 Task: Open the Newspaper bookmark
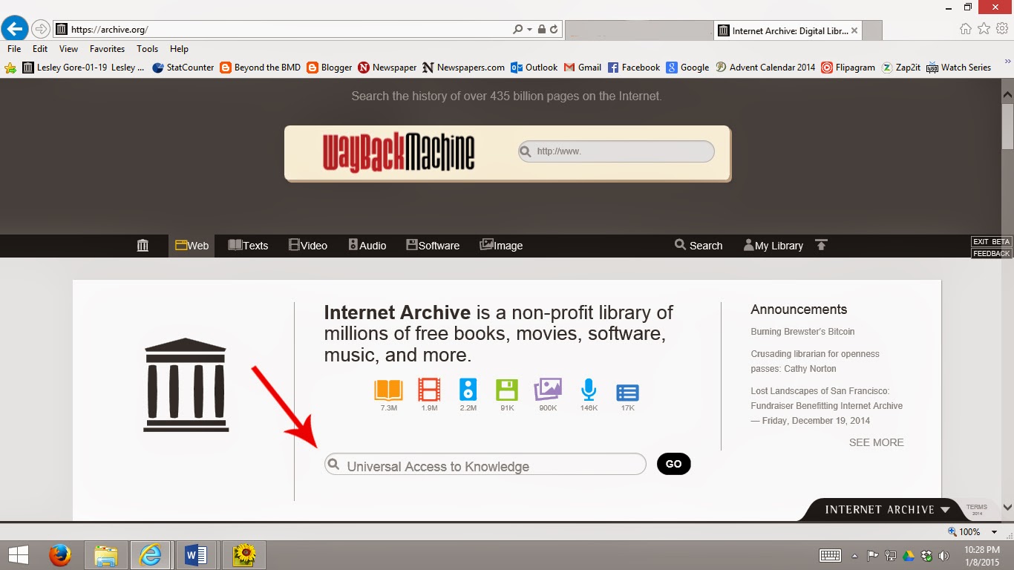click(387, 68)
